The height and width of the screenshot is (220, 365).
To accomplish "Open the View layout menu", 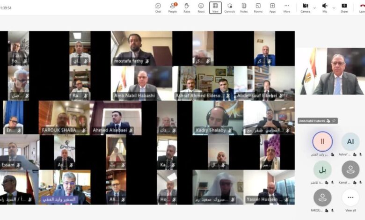I will [x=215, y=7].
